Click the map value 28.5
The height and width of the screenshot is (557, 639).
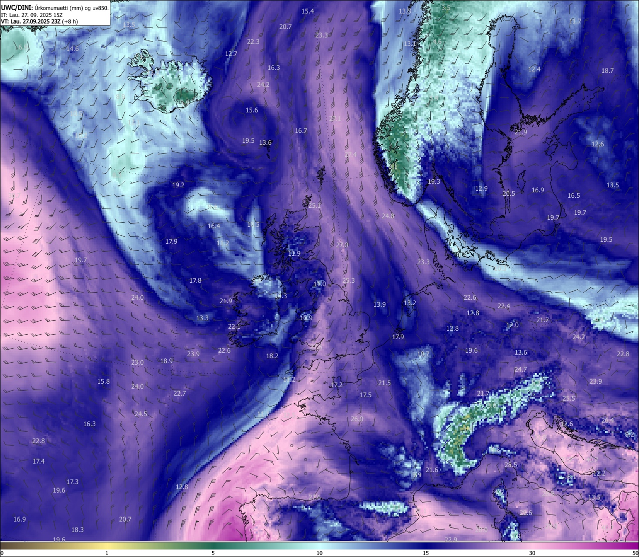pyautogui.click(x=511, y=465)
